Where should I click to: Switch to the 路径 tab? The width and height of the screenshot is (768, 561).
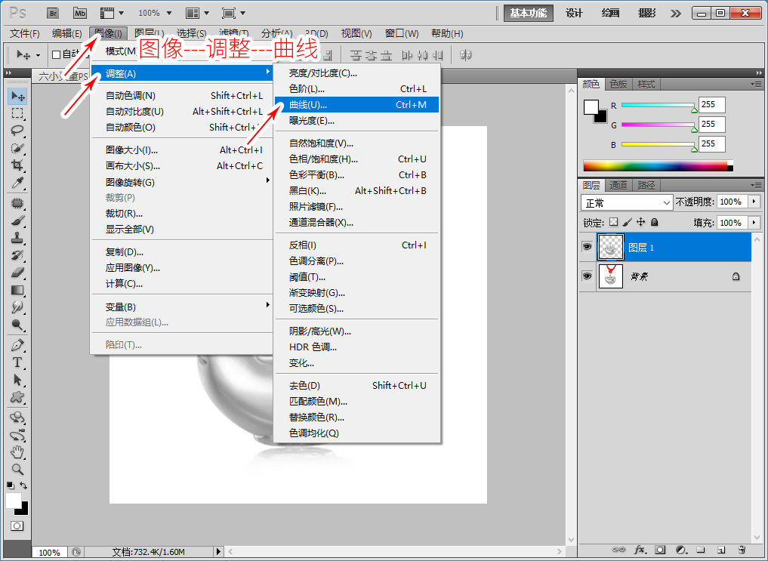click(646, 185)
